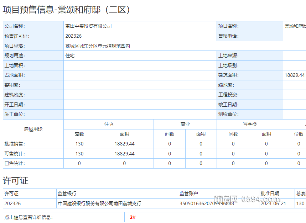Image resolution: width=306 pixels, height=223 pixels.
Task: Click page title 项目预售信息-棠颂和府邸（二区）
Action: coord(66,10)
